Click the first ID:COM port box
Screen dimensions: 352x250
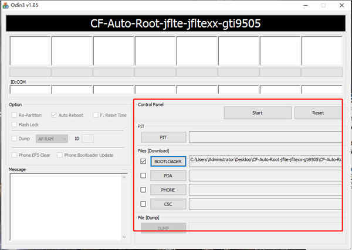coord(30,90)
